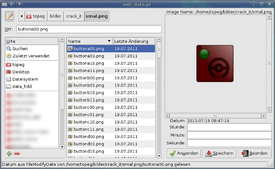This screenshot has width=275, height=169.
Task: Select file buttona10.png
Action: click(x=111, y=63)
